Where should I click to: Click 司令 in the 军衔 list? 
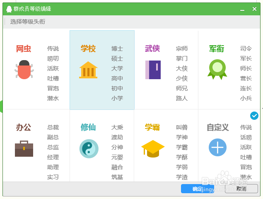click(x=246, y=49)
